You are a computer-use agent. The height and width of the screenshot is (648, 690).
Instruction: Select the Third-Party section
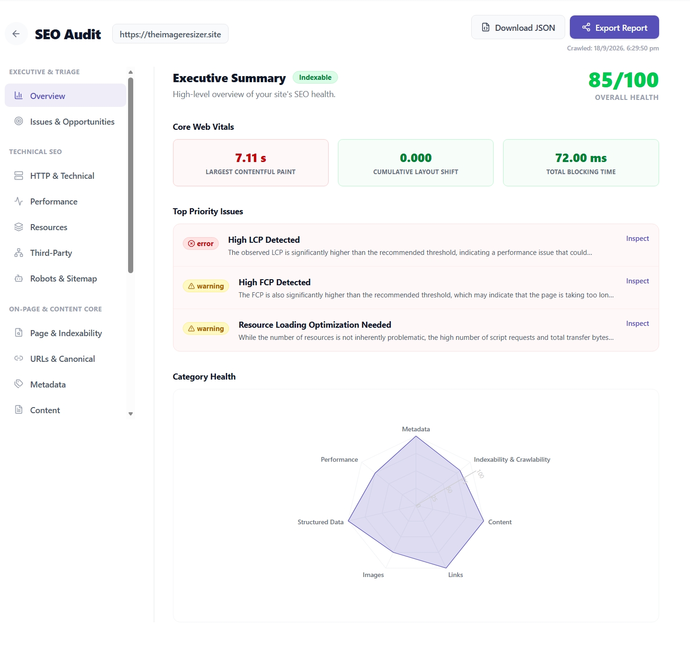click(65, 253)
